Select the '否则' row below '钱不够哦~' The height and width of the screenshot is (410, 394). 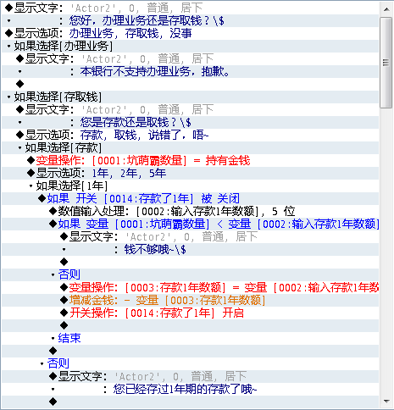(x=190, y=274)
